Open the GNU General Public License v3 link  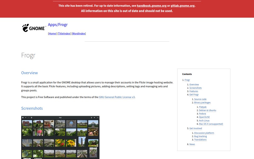(117, 97)
